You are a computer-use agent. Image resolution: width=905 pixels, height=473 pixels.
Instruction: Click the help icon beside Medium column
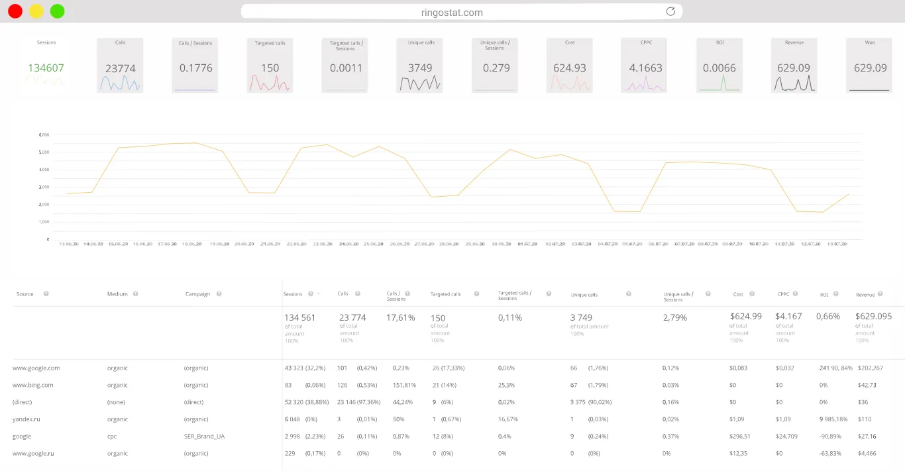[x=135, y=293]
